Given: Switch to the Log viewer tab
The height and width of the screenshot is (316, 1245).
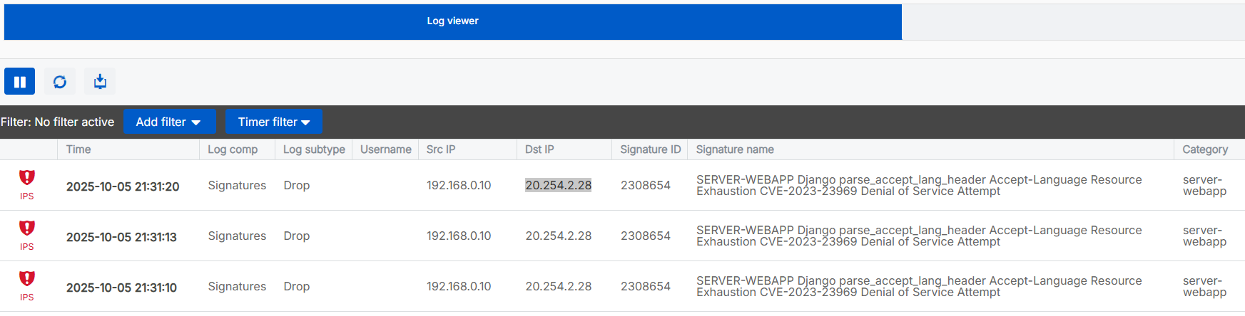Looking at the screenshot, I should tap(452, 21).
